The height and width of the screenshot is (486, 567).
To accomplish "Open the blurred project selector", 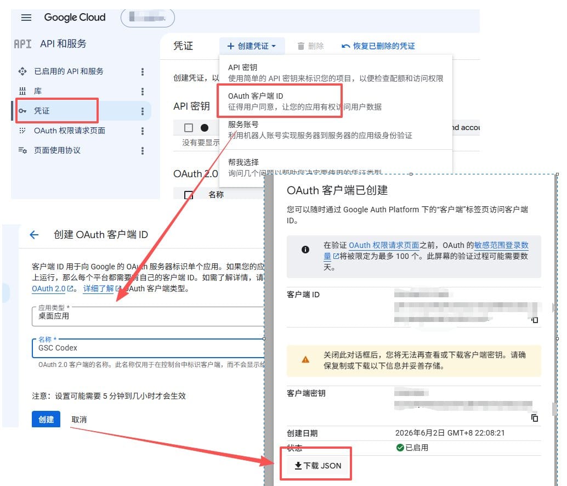I will point(148,18).
